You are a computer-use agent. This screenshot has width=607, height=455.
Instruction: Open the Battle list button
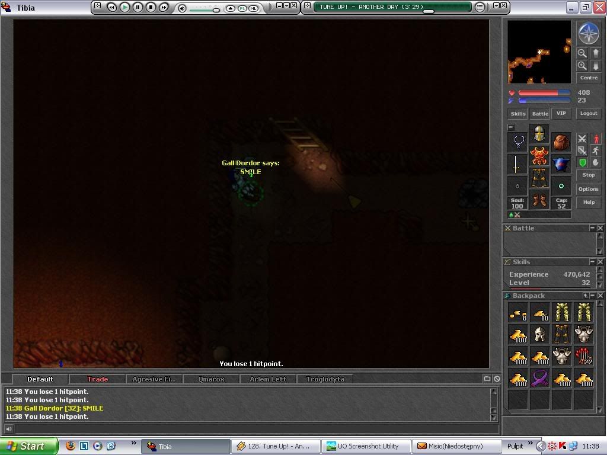click(540, 114)
